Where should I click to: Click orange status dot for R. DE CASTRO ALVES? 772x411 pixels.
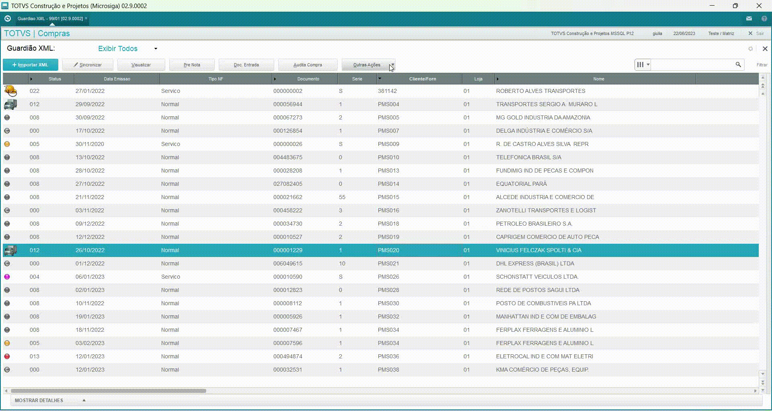tap(7, 144)
